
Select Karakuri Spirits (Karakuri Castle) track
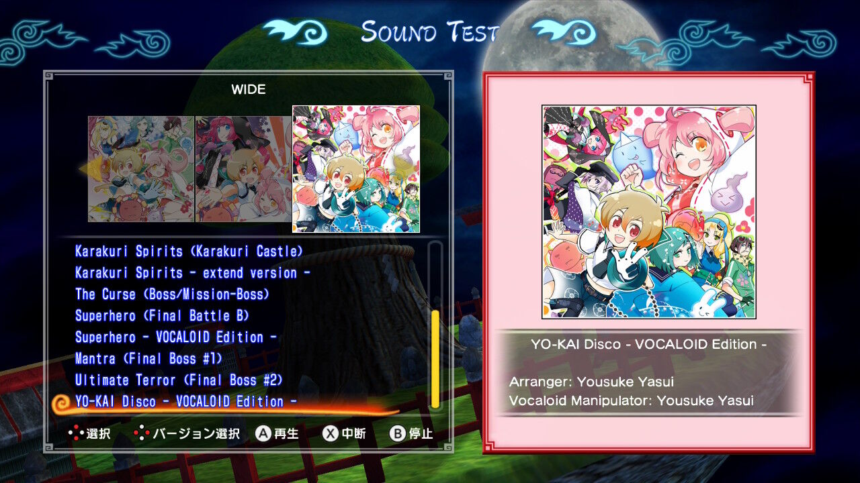pyautogui.click(x=189, y=252)
